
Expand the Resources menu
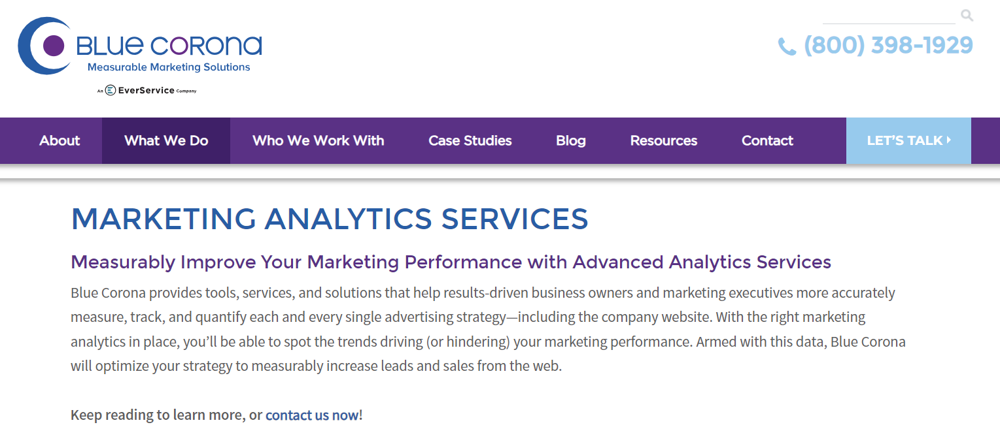pos(664,140)
